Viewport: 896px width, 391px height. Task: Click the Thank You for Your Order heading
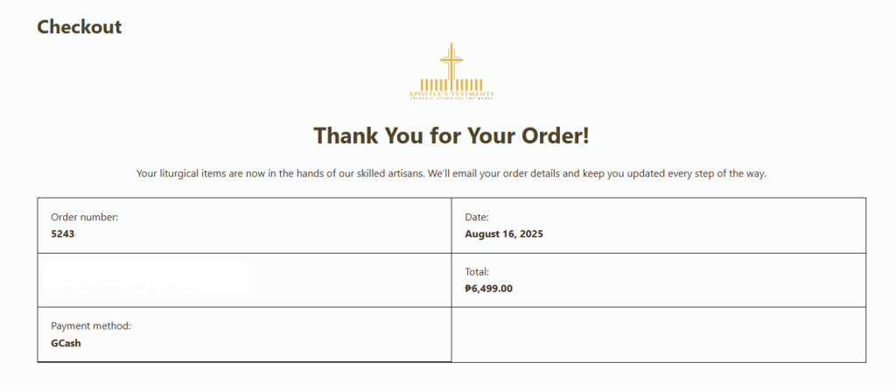point(451,136)
